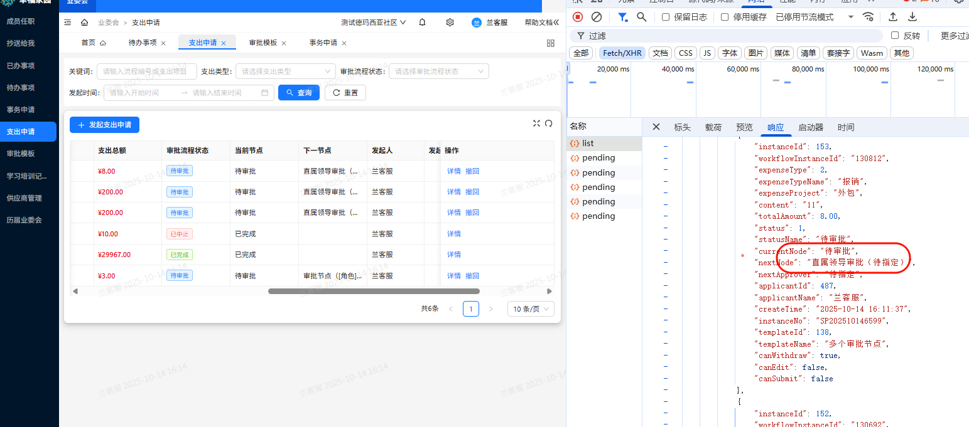Enable the 保留日志 checkbox
This screenshot has height=427, width=969.
coord(666,17)
